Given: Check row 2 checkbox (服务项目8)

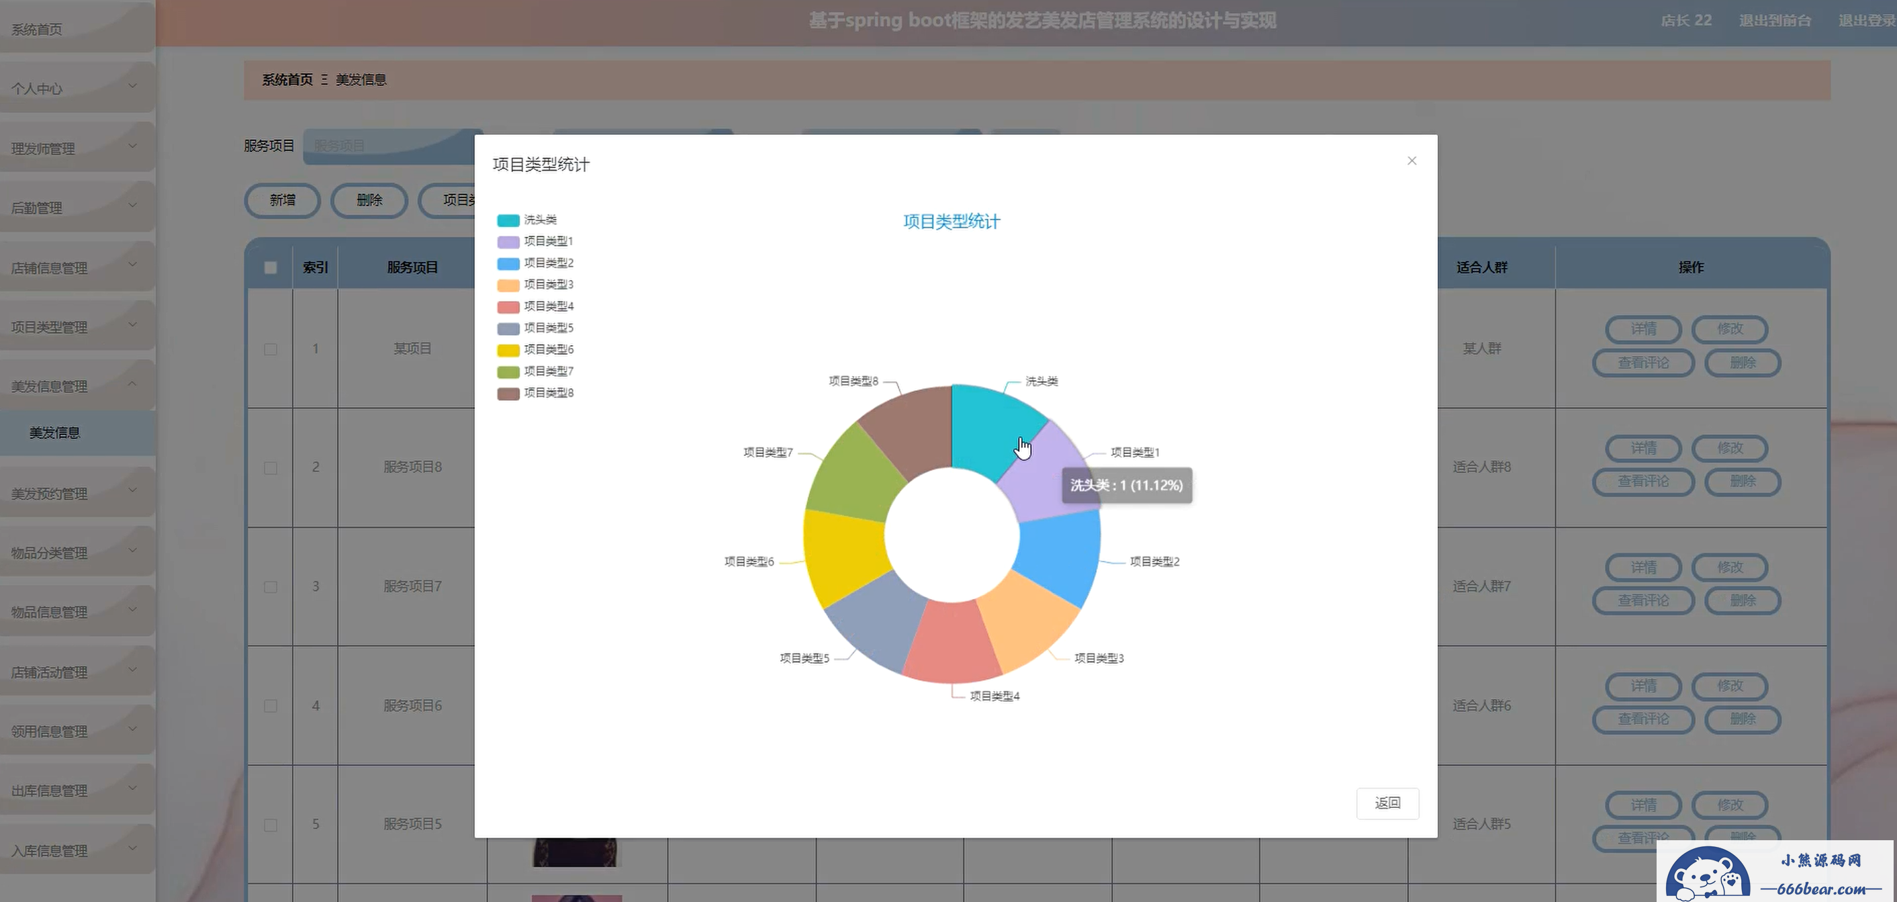Looking at the screenshot, I should (270, 467).
